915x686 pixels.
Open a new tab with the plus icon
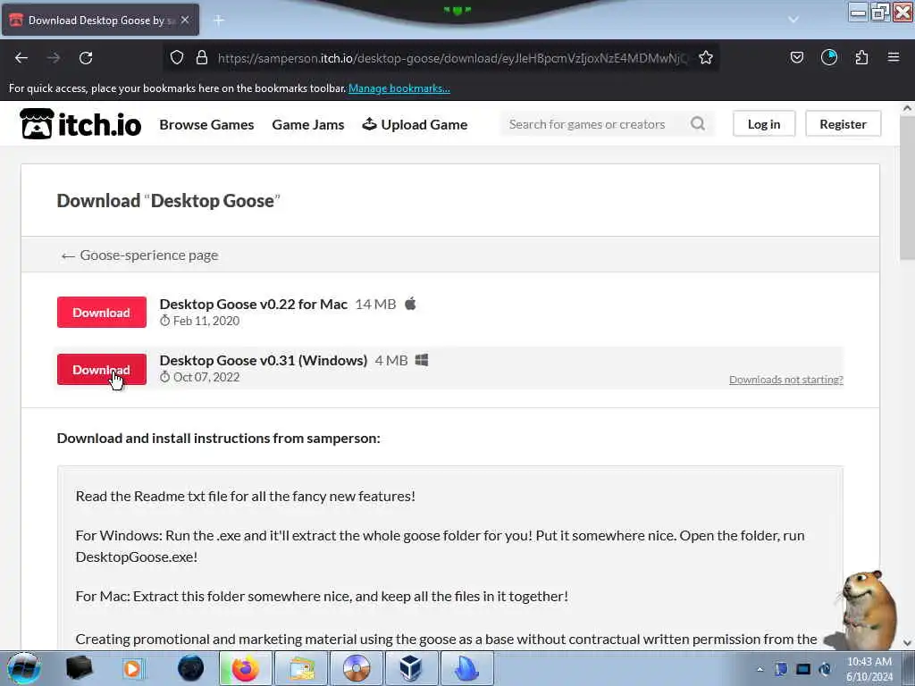pyautogui.click(x=219, y=21)
